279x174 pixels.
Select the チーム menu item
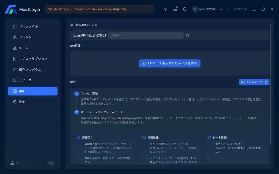(33, 48)
